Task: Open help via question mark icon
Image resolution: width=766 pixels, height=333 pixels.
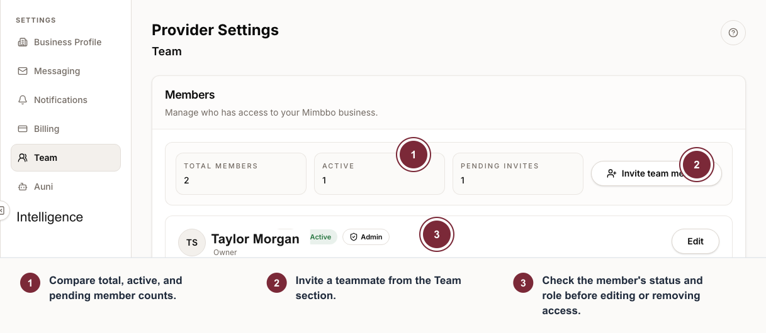Action: (x=733, y=33)
